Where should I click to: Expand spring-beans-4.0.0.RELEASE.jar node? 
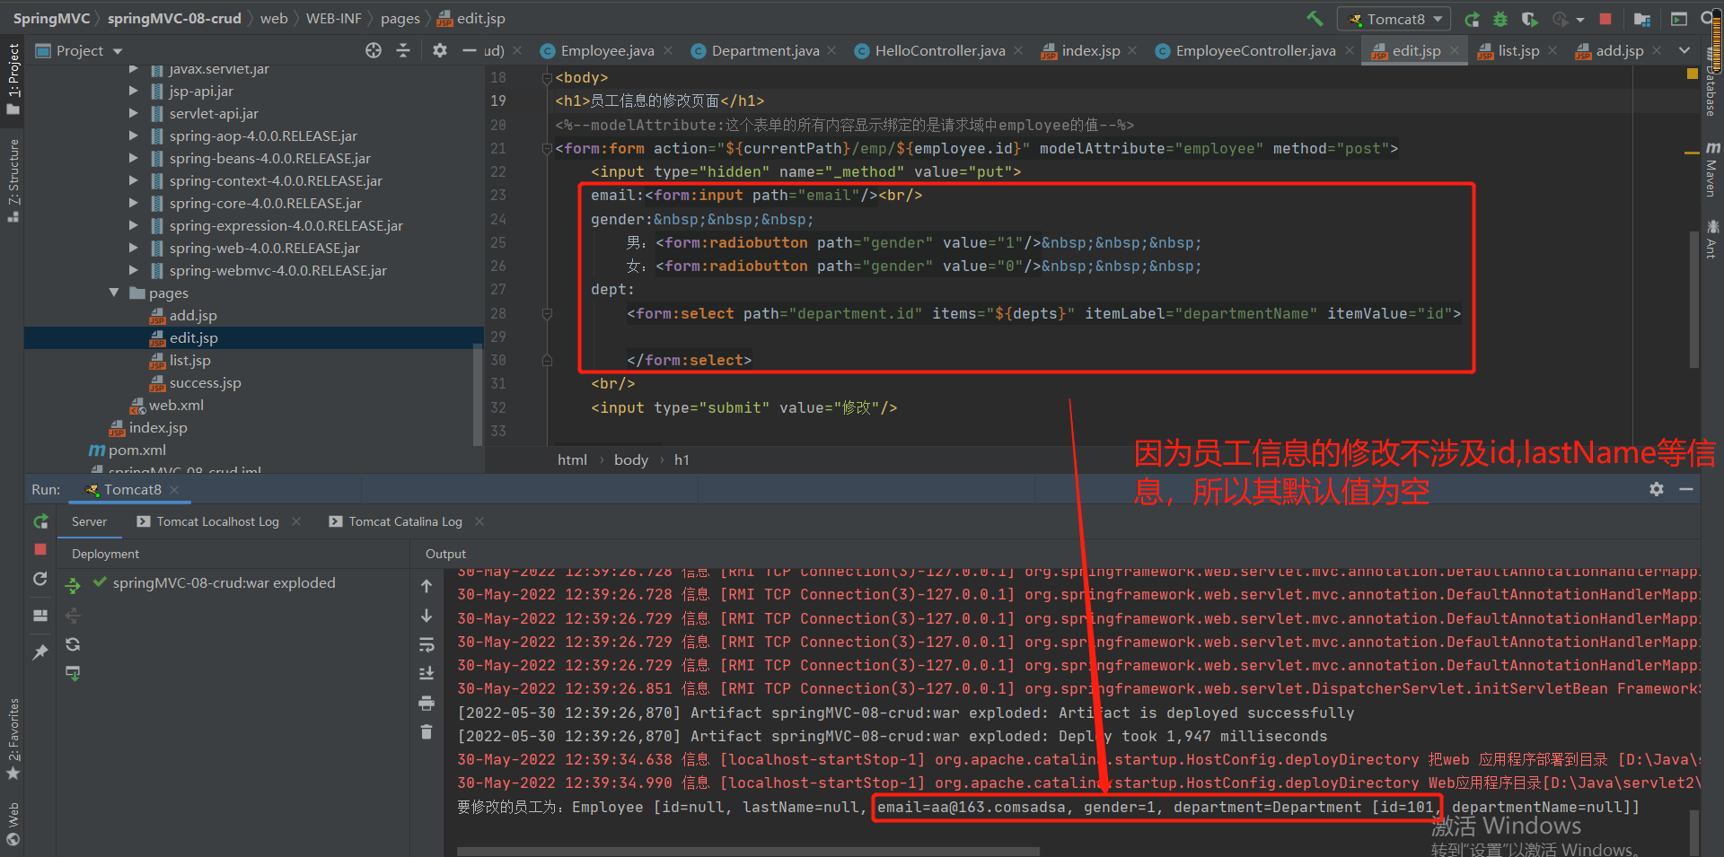134,158
